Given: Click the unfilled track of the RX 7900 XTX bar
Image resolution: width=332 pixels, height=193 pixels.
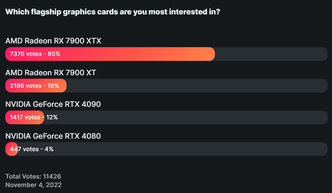Looking at the screenshot, I should [271, 54].
